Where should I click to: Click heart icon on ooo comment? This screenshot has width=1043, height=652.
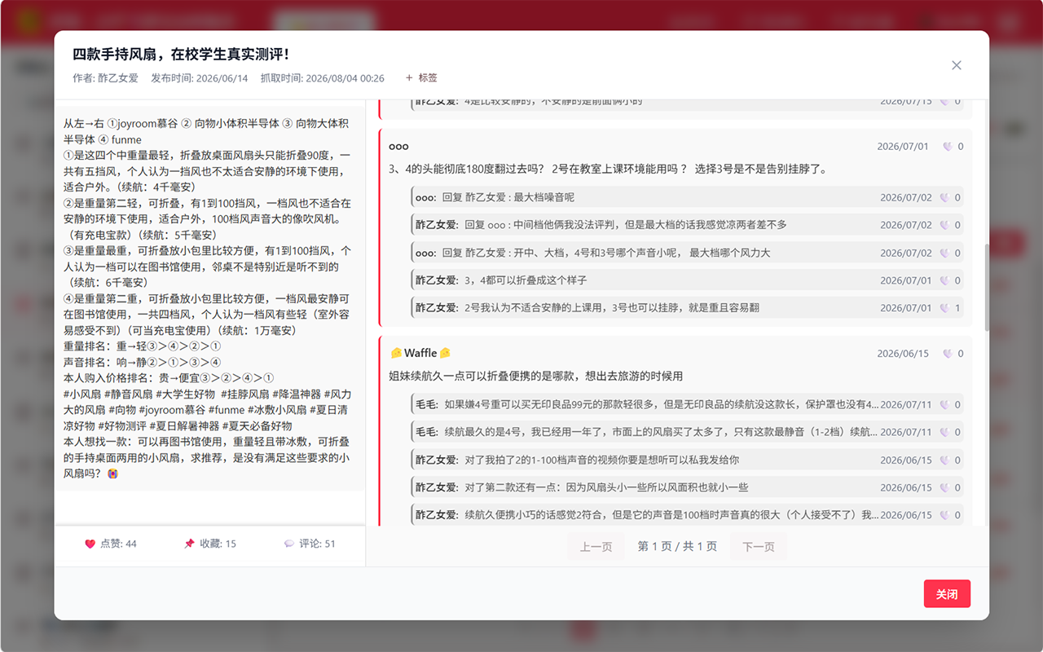tap(948, 147)
